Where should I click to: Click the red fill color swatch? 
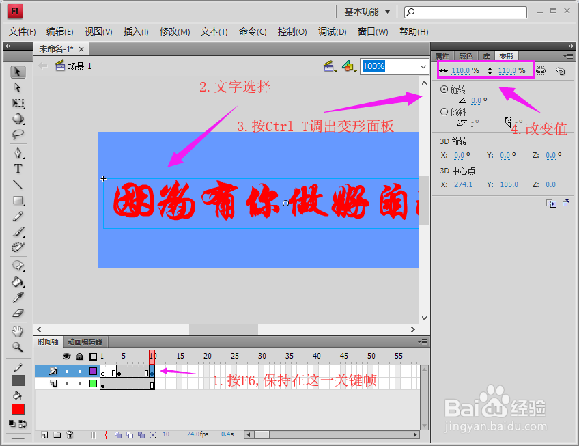coord(18,409)
